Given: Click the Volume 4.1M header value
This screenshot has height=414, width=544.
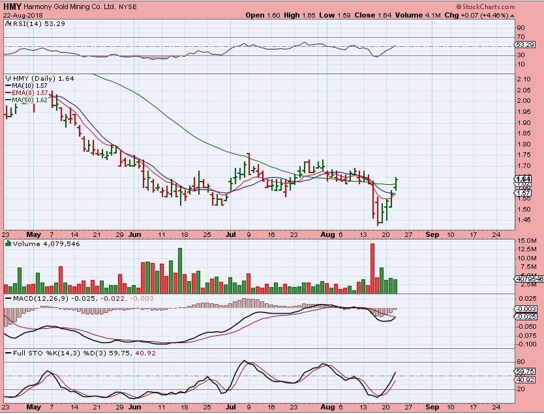Looking at the screenshot, I should pyautogui.click(x=417, y=15).
